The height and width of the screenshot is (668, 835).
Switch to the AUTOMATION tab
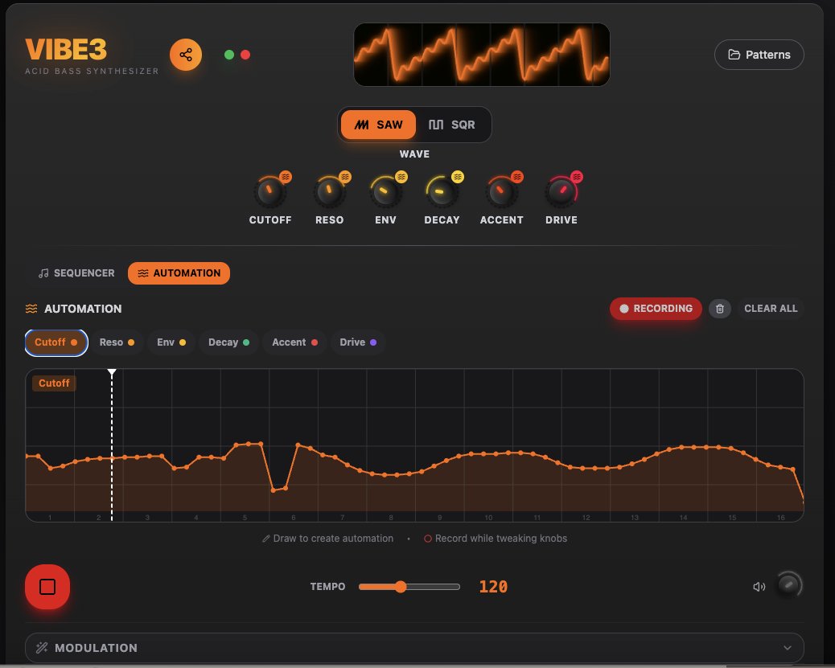click(179, 273)
